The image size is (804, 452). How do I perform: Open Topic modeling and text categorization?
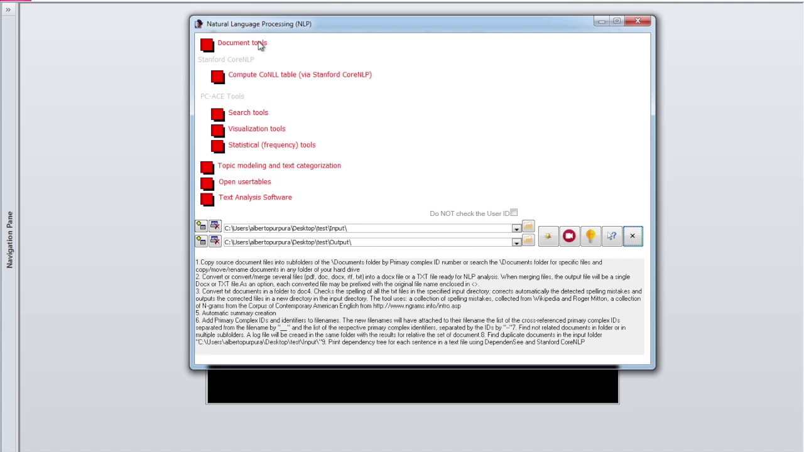[x=279, y=166]
